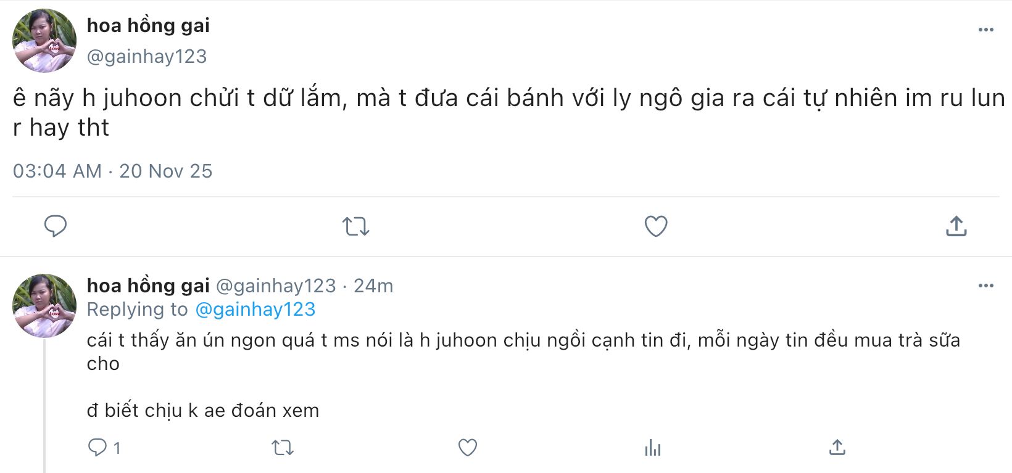Share the main tweet
Viewport: 1012px width, 473px height.
(956, 226)
